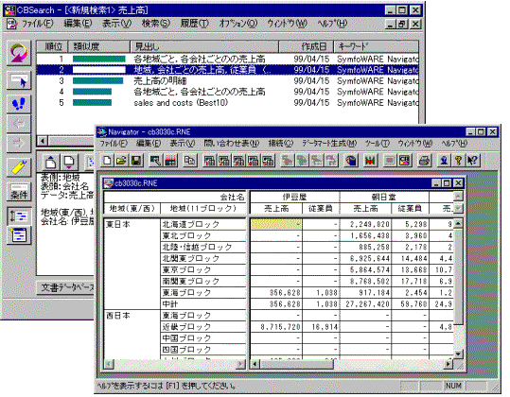Click the What's This pointer question icon in Navigator
The width and height of the screenshot is (510, 397).
[472, 161]
